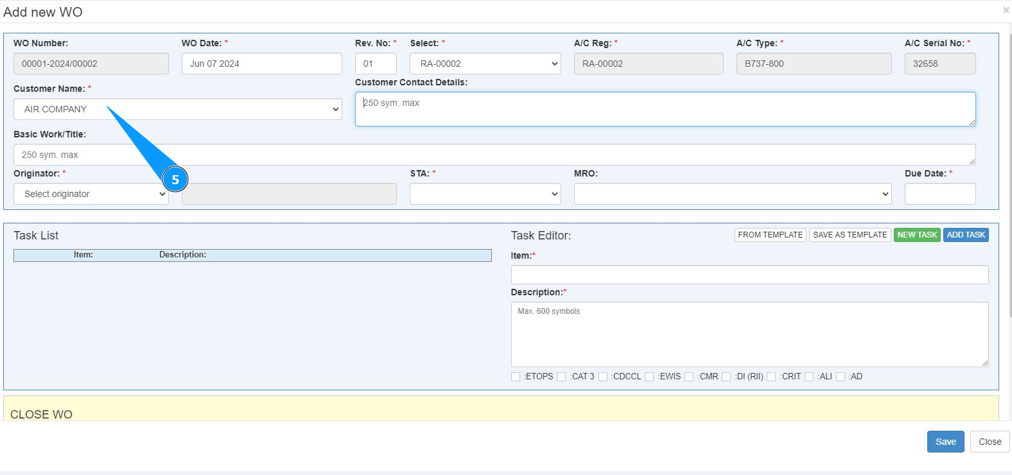This screenshot has width=1012, height=475.
Task: Open the Select aircraft dropdown showing RA-00002
Action: tap(485, 64)
